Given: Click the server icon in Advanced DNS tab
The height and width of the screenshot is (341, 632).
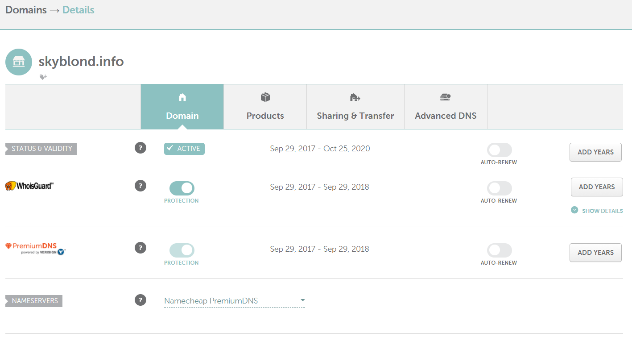Looking at the screenshot, I should pos(446,97).
